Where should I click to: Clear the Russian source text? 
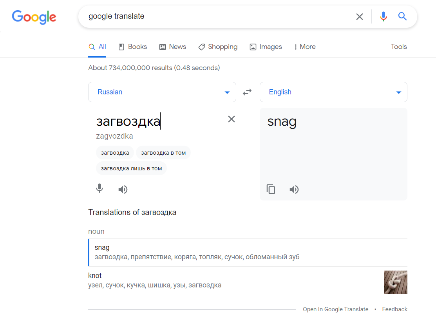[232, 119]
